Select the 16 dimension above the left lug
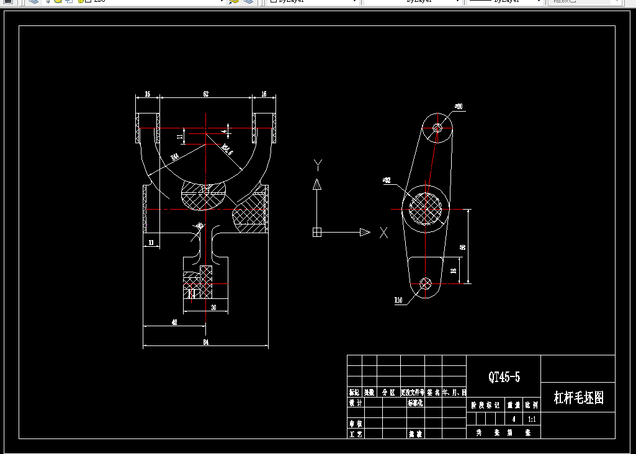Screen dimensions: 636x454 pos(147,94)
